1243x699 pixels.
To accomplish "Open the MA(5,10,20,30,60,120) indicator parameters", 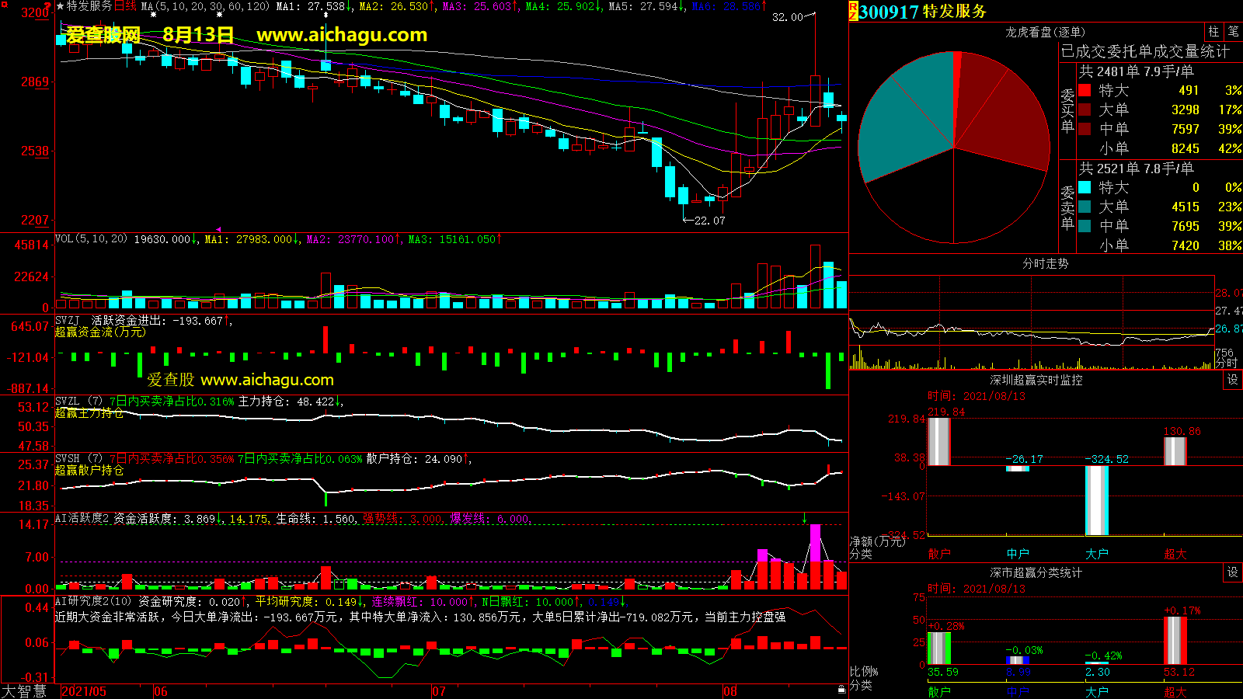I will 205,6.
